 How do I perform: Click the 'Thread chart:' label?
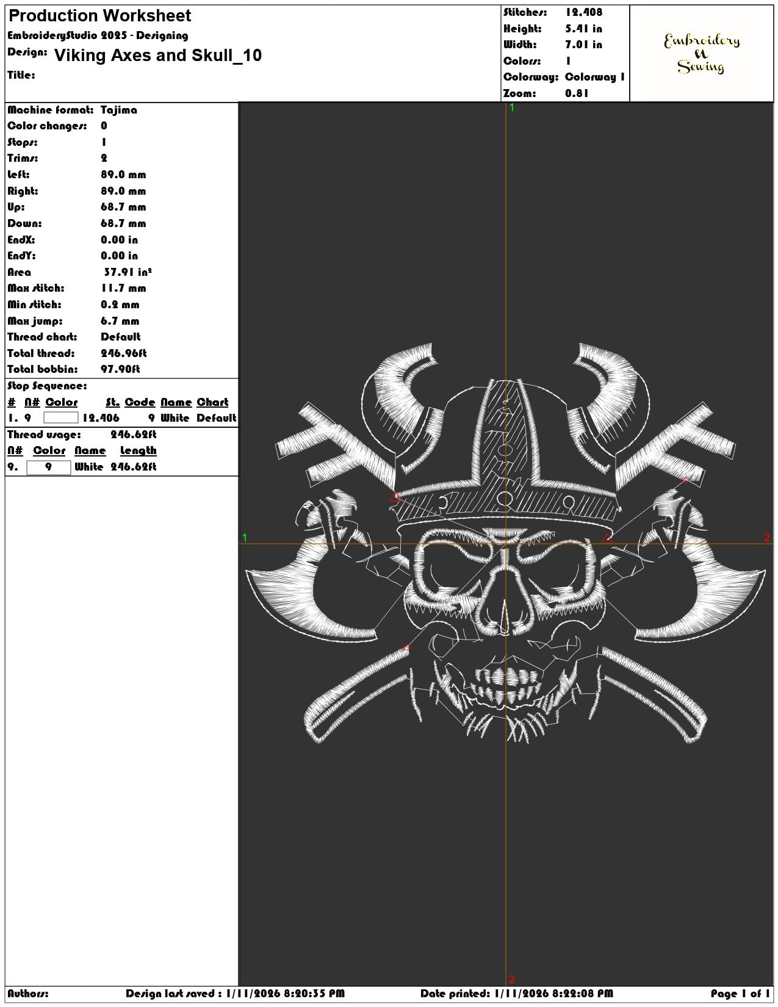pyautogui.click(x=42, y=337)
